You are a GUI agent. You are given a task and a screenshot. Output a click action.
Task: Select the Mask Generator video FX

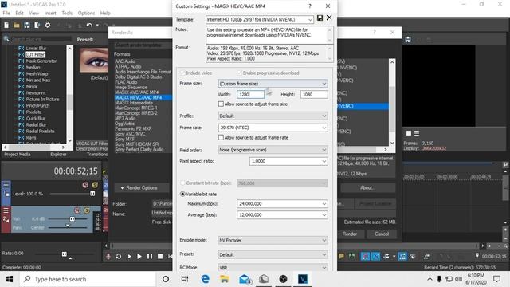tap(41, 61)
